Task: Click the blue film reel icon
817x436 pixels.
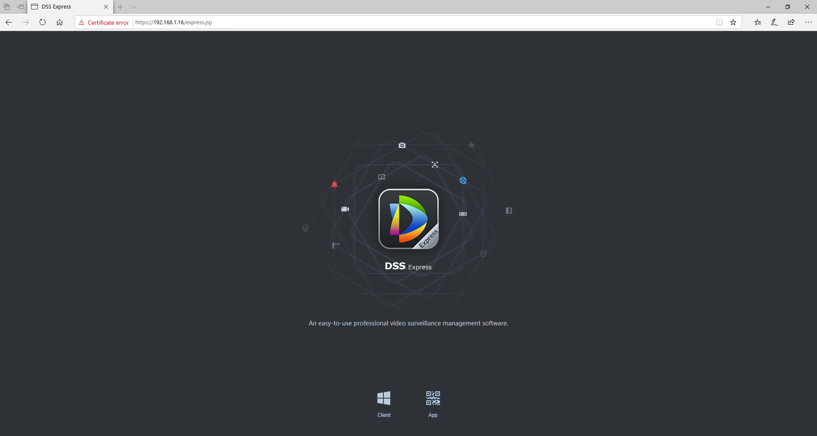Action: (463, 180)
